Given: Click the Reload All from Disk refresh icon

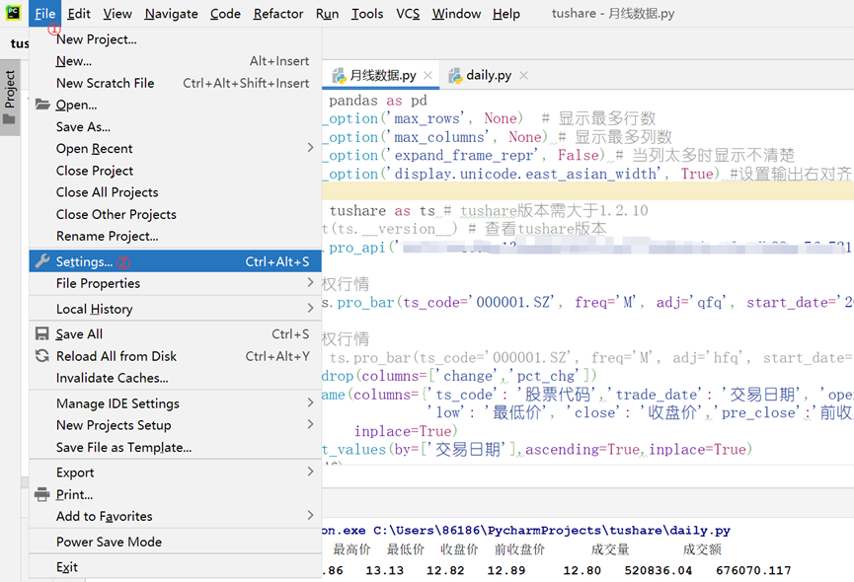Looking at the screenshot, I should (x=41, y=356).
